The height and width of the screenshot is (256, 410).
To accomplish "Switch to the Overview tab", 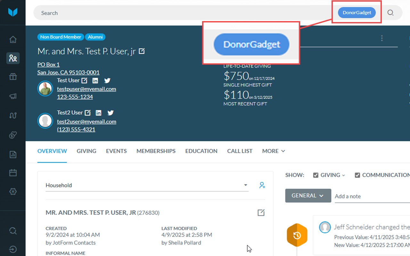I will coord(52,151).
